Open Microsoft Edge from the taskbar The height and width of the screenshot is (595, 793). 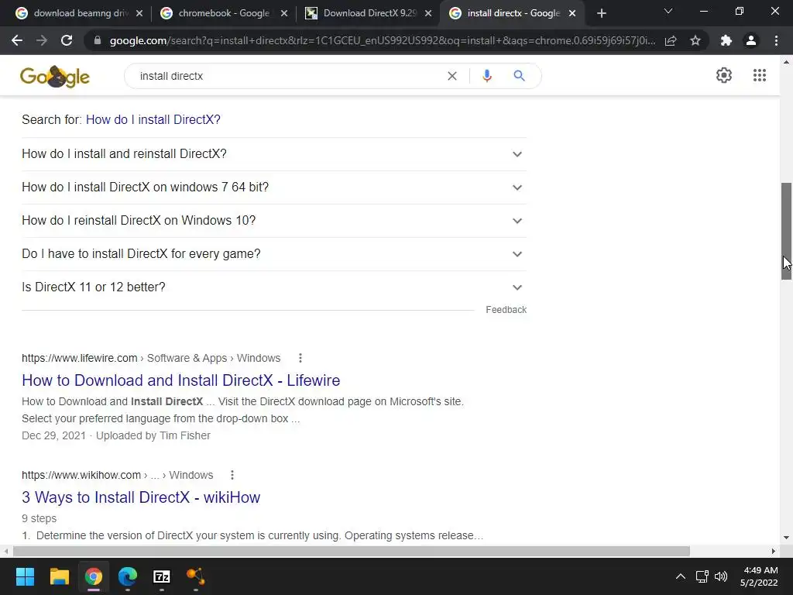pyautogui.click(x=128, y=576)
